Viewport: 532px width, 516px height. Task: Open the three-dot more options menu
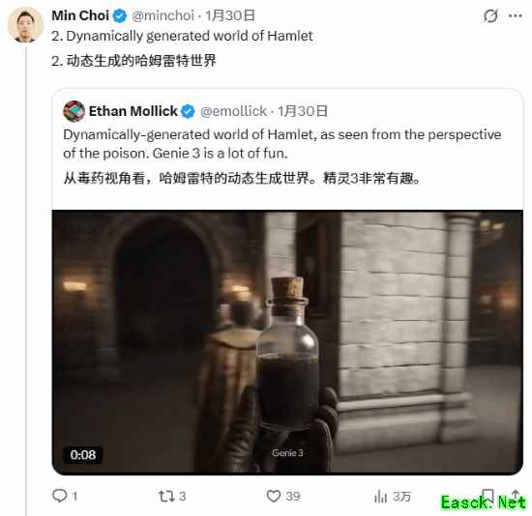coord(516,15)
